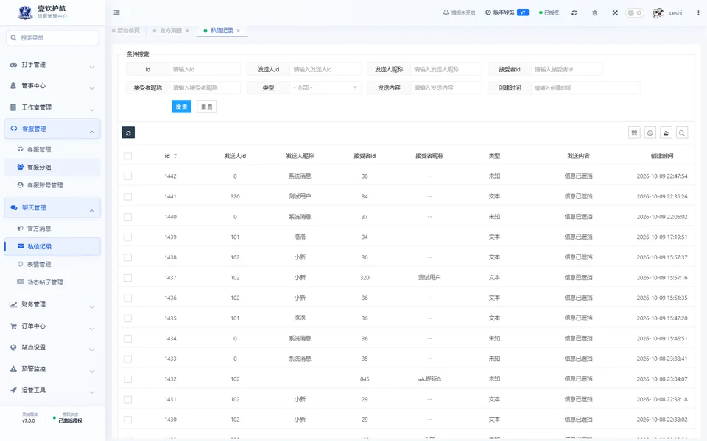Open the version navigation V7 link

[507, 12]
